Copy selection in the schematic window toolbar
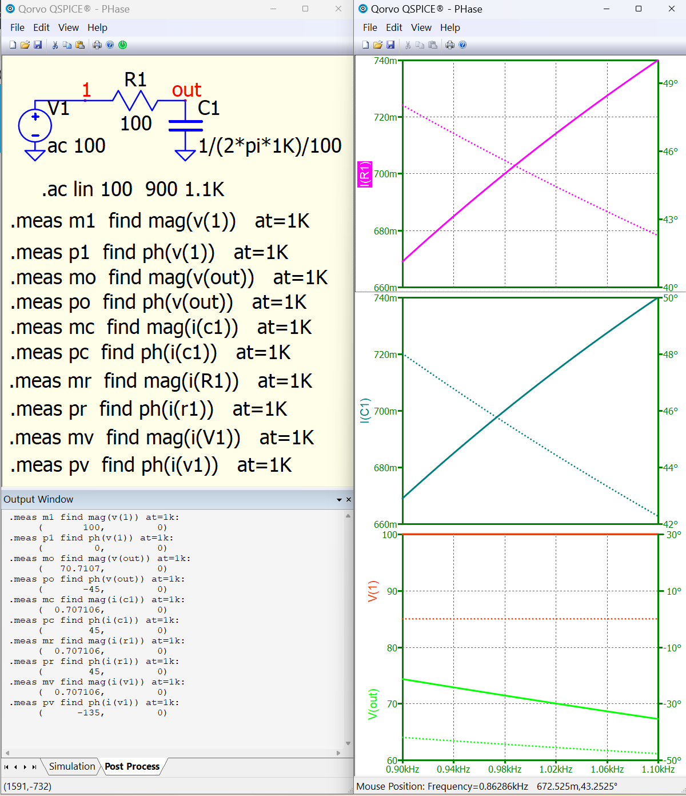The width and height of the screenshot is (686, 796). 67,45
